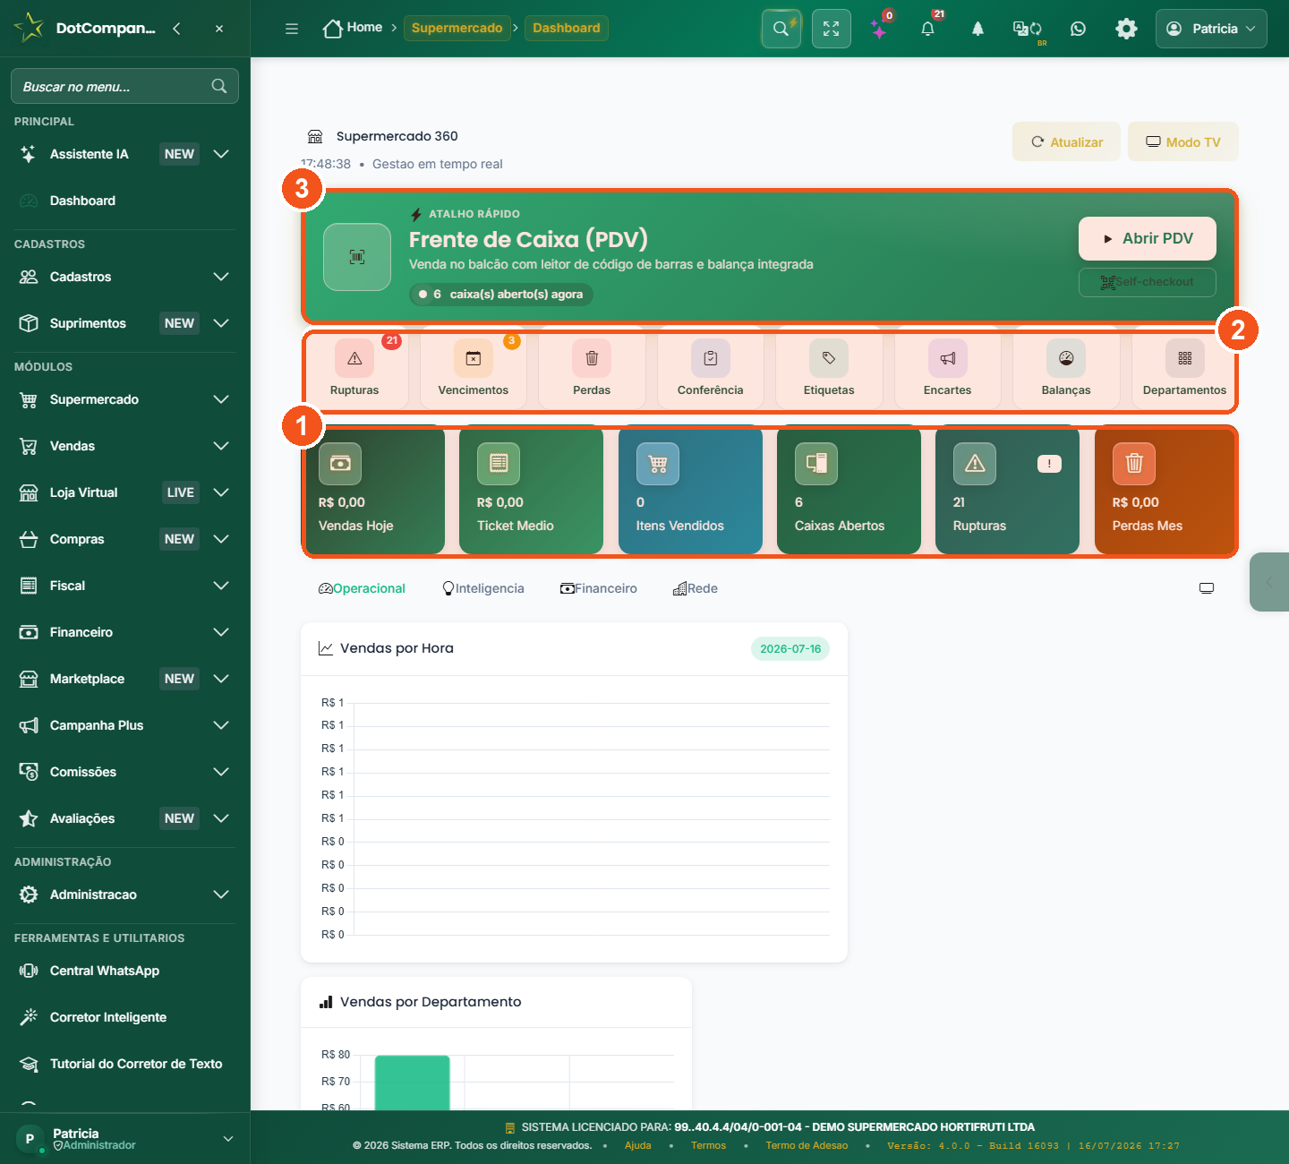
Task: Click the Abrir PDV button
Action: 1148,239
